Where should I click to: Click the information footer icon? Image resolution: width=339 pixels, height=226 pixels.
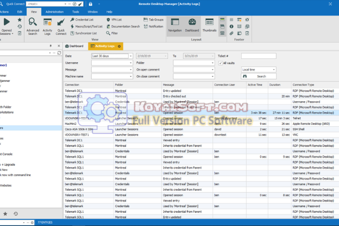pos(231,26)
